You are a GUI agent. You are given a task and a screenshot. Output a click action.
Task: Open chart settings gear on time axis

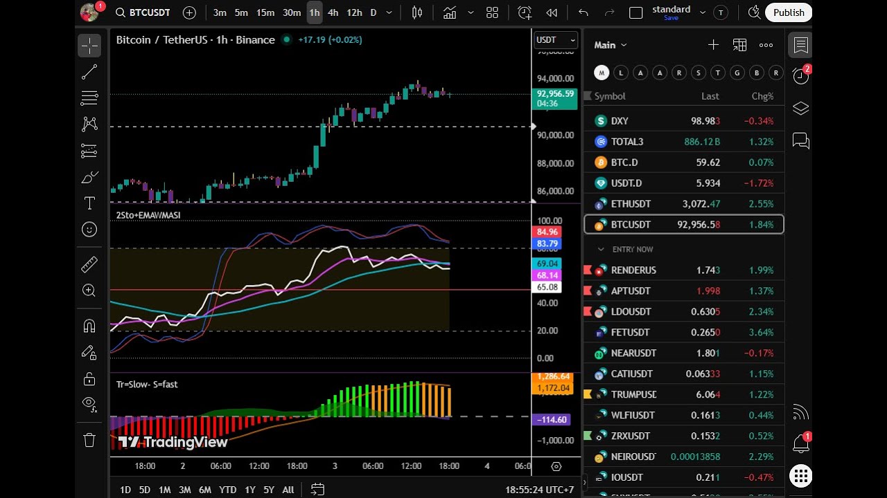coord(556,466)
